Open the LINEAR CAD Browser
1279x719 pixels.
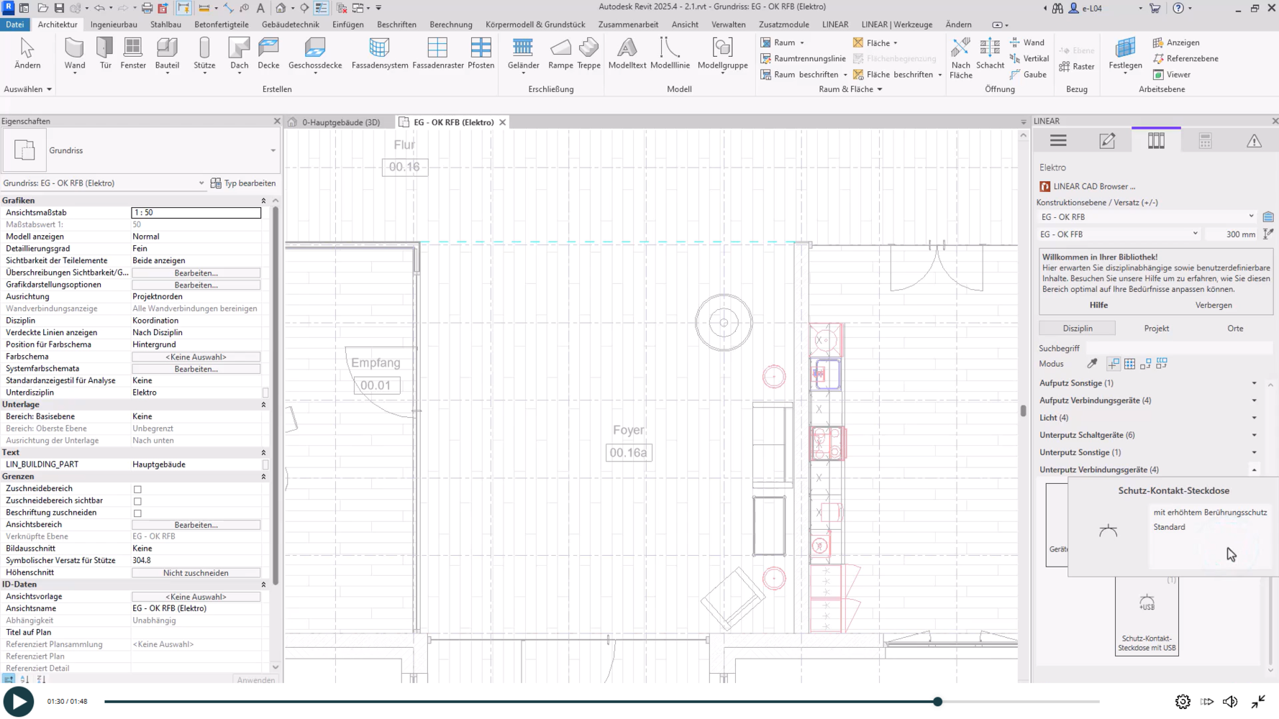[1093, 186]
